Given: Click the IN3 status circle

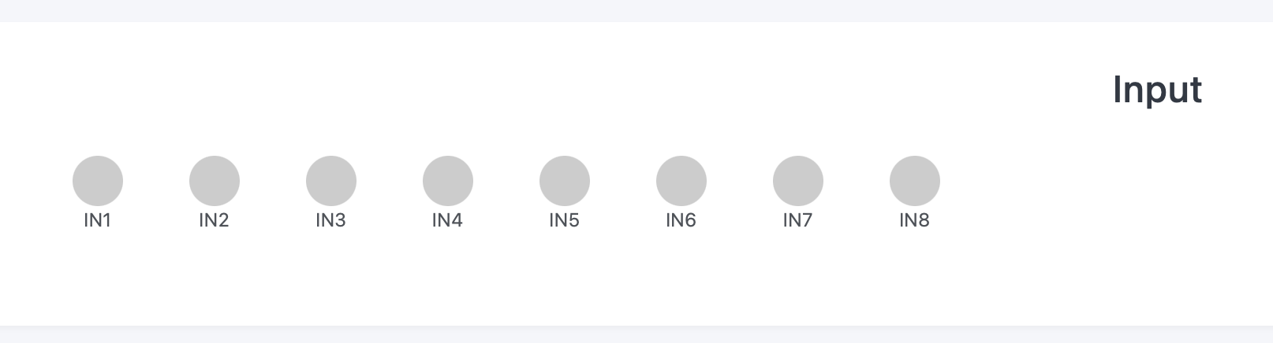Looking at the screenshot, I should [x=331, y=181].
